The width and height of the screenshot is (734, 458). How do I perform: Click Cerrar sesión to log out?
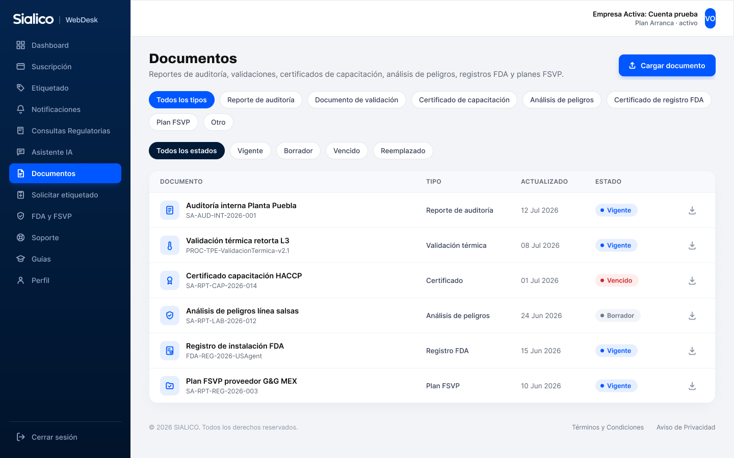[x=65, y=437]
